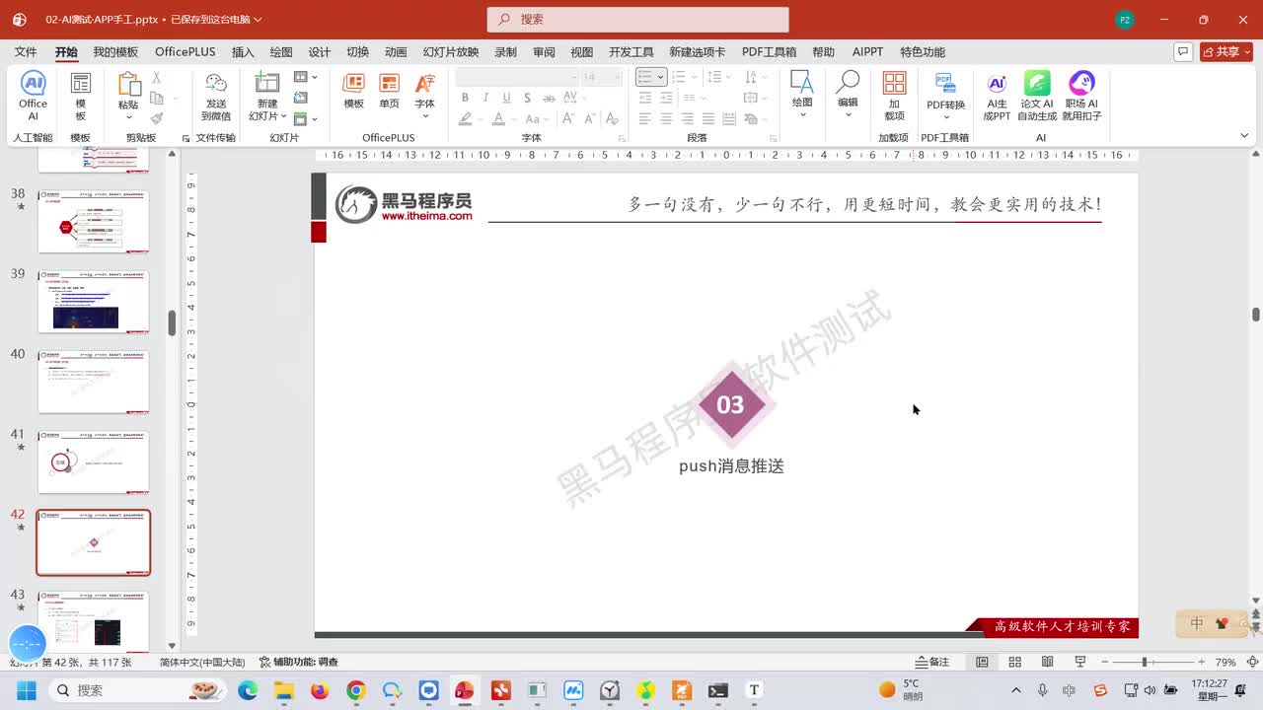Launch AI生成PPT tool
Screen dimensions: 1263x710
(997, 96)
